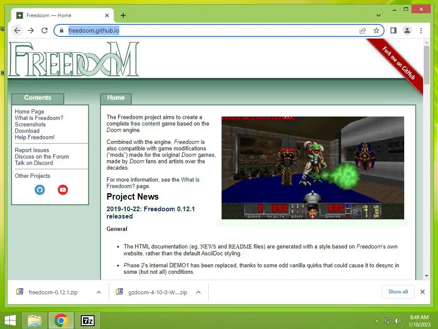This screenshot has height=329, width=438.
Task: Open the Other Projects link
Action: (33, 176)
